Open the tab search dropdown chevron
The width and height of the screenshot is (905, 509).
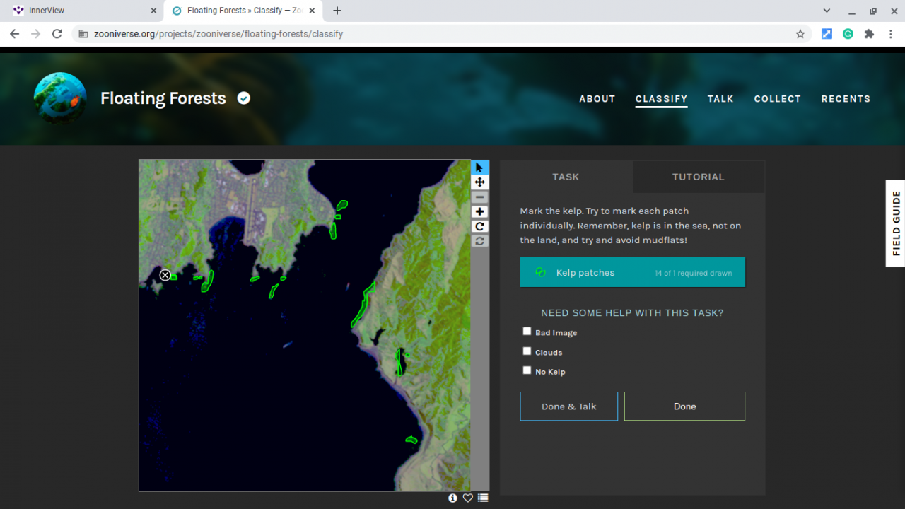[827, 11]
